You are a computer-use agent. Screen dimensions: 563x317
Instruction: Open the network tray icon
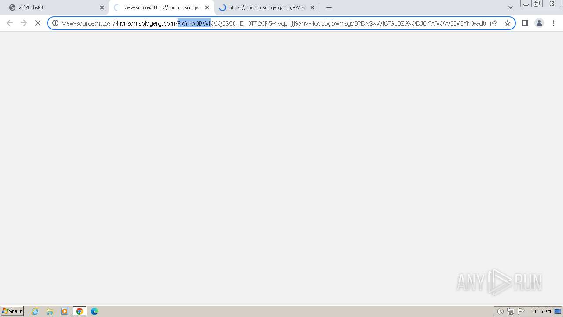511,311
